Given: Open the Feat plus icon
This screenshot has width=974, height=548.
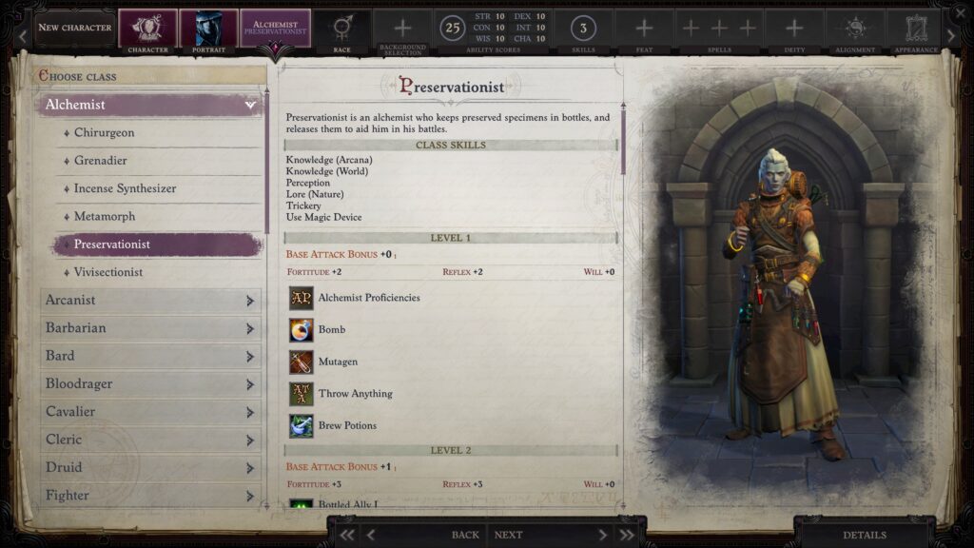Looking at the screenshot, I should click(x=644, y=28).
